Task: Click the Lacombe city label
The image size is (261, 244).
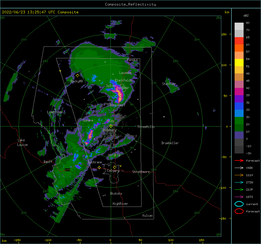Action: 125,73
